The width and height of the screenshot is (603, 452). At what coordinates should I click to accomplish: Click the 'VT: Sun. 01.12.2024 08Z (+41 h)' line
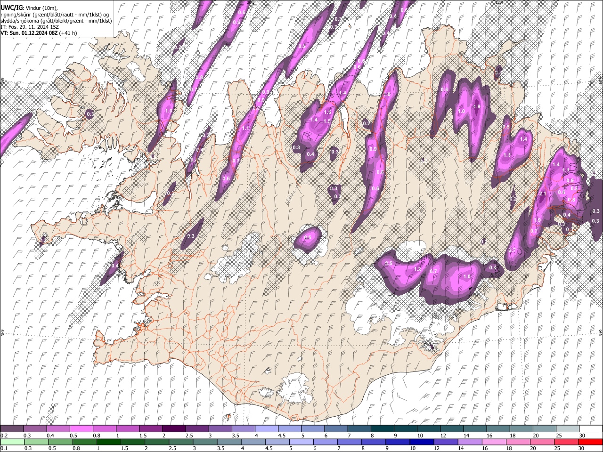coord(39,33)
